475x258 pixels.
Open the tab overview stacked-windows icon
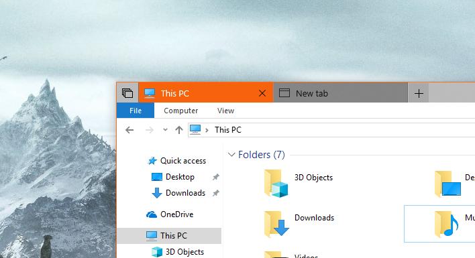point(127,93)
